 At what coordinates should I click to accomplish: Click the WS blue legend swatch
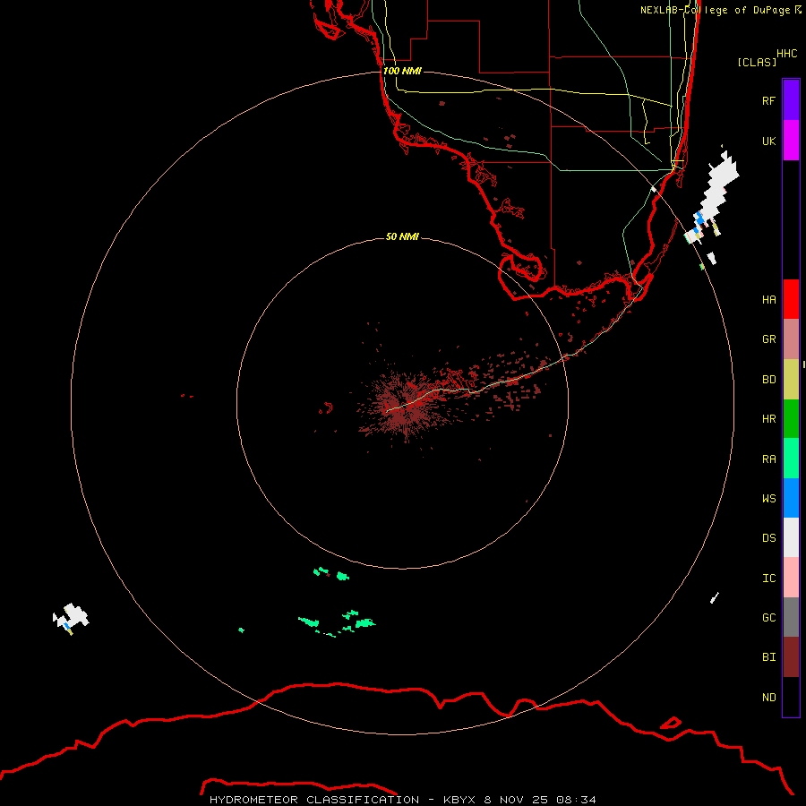click(x=791, y=498)
